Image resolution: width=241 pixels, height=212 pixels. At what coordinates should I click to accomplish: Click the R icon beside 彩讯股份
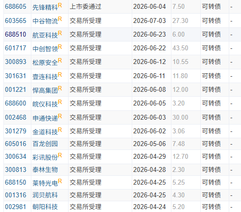tap(60, 155)
